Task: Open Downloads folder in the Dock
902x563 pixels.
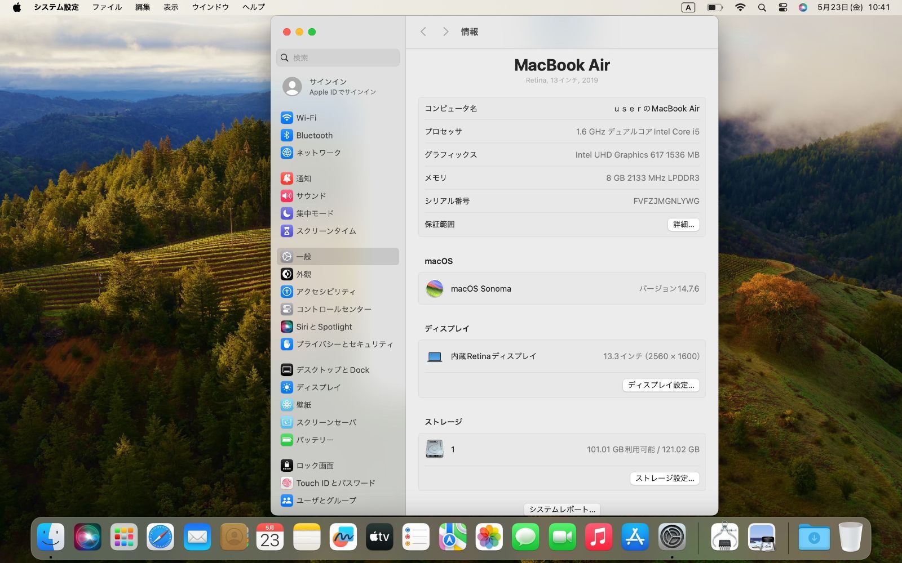Action: click(x=814, y=537)
